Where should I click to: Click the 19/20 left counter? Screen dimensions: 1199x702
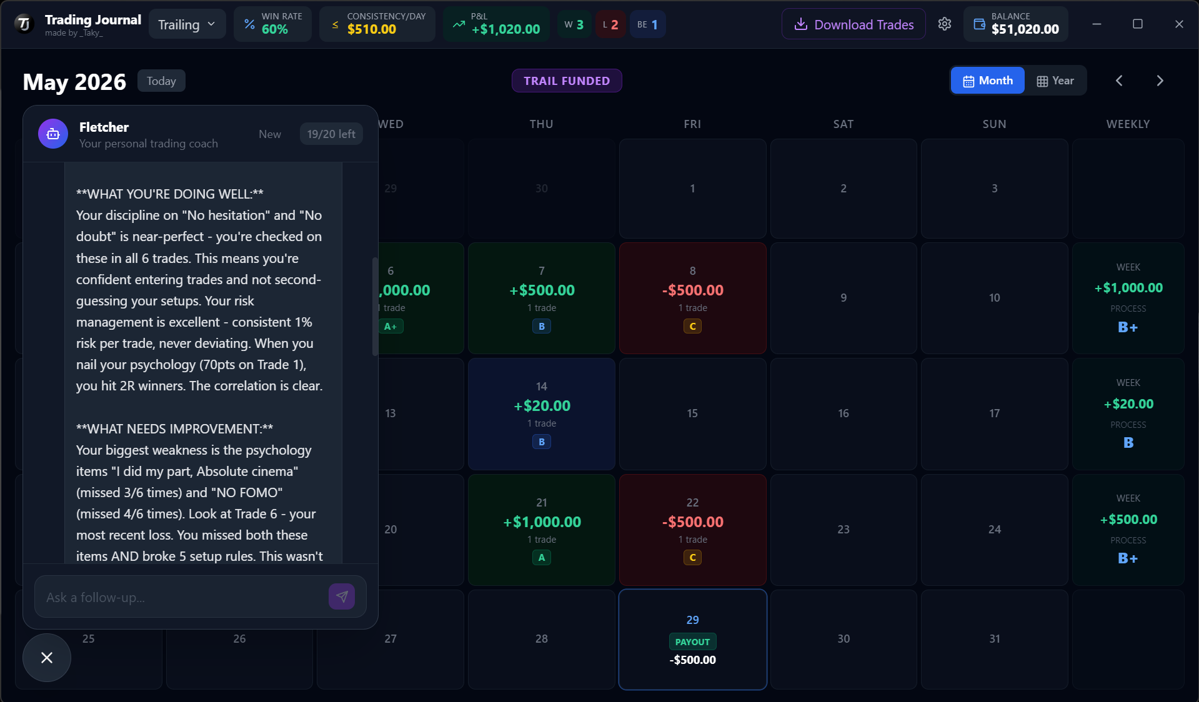pyautogui.click(x=331, y=134)
